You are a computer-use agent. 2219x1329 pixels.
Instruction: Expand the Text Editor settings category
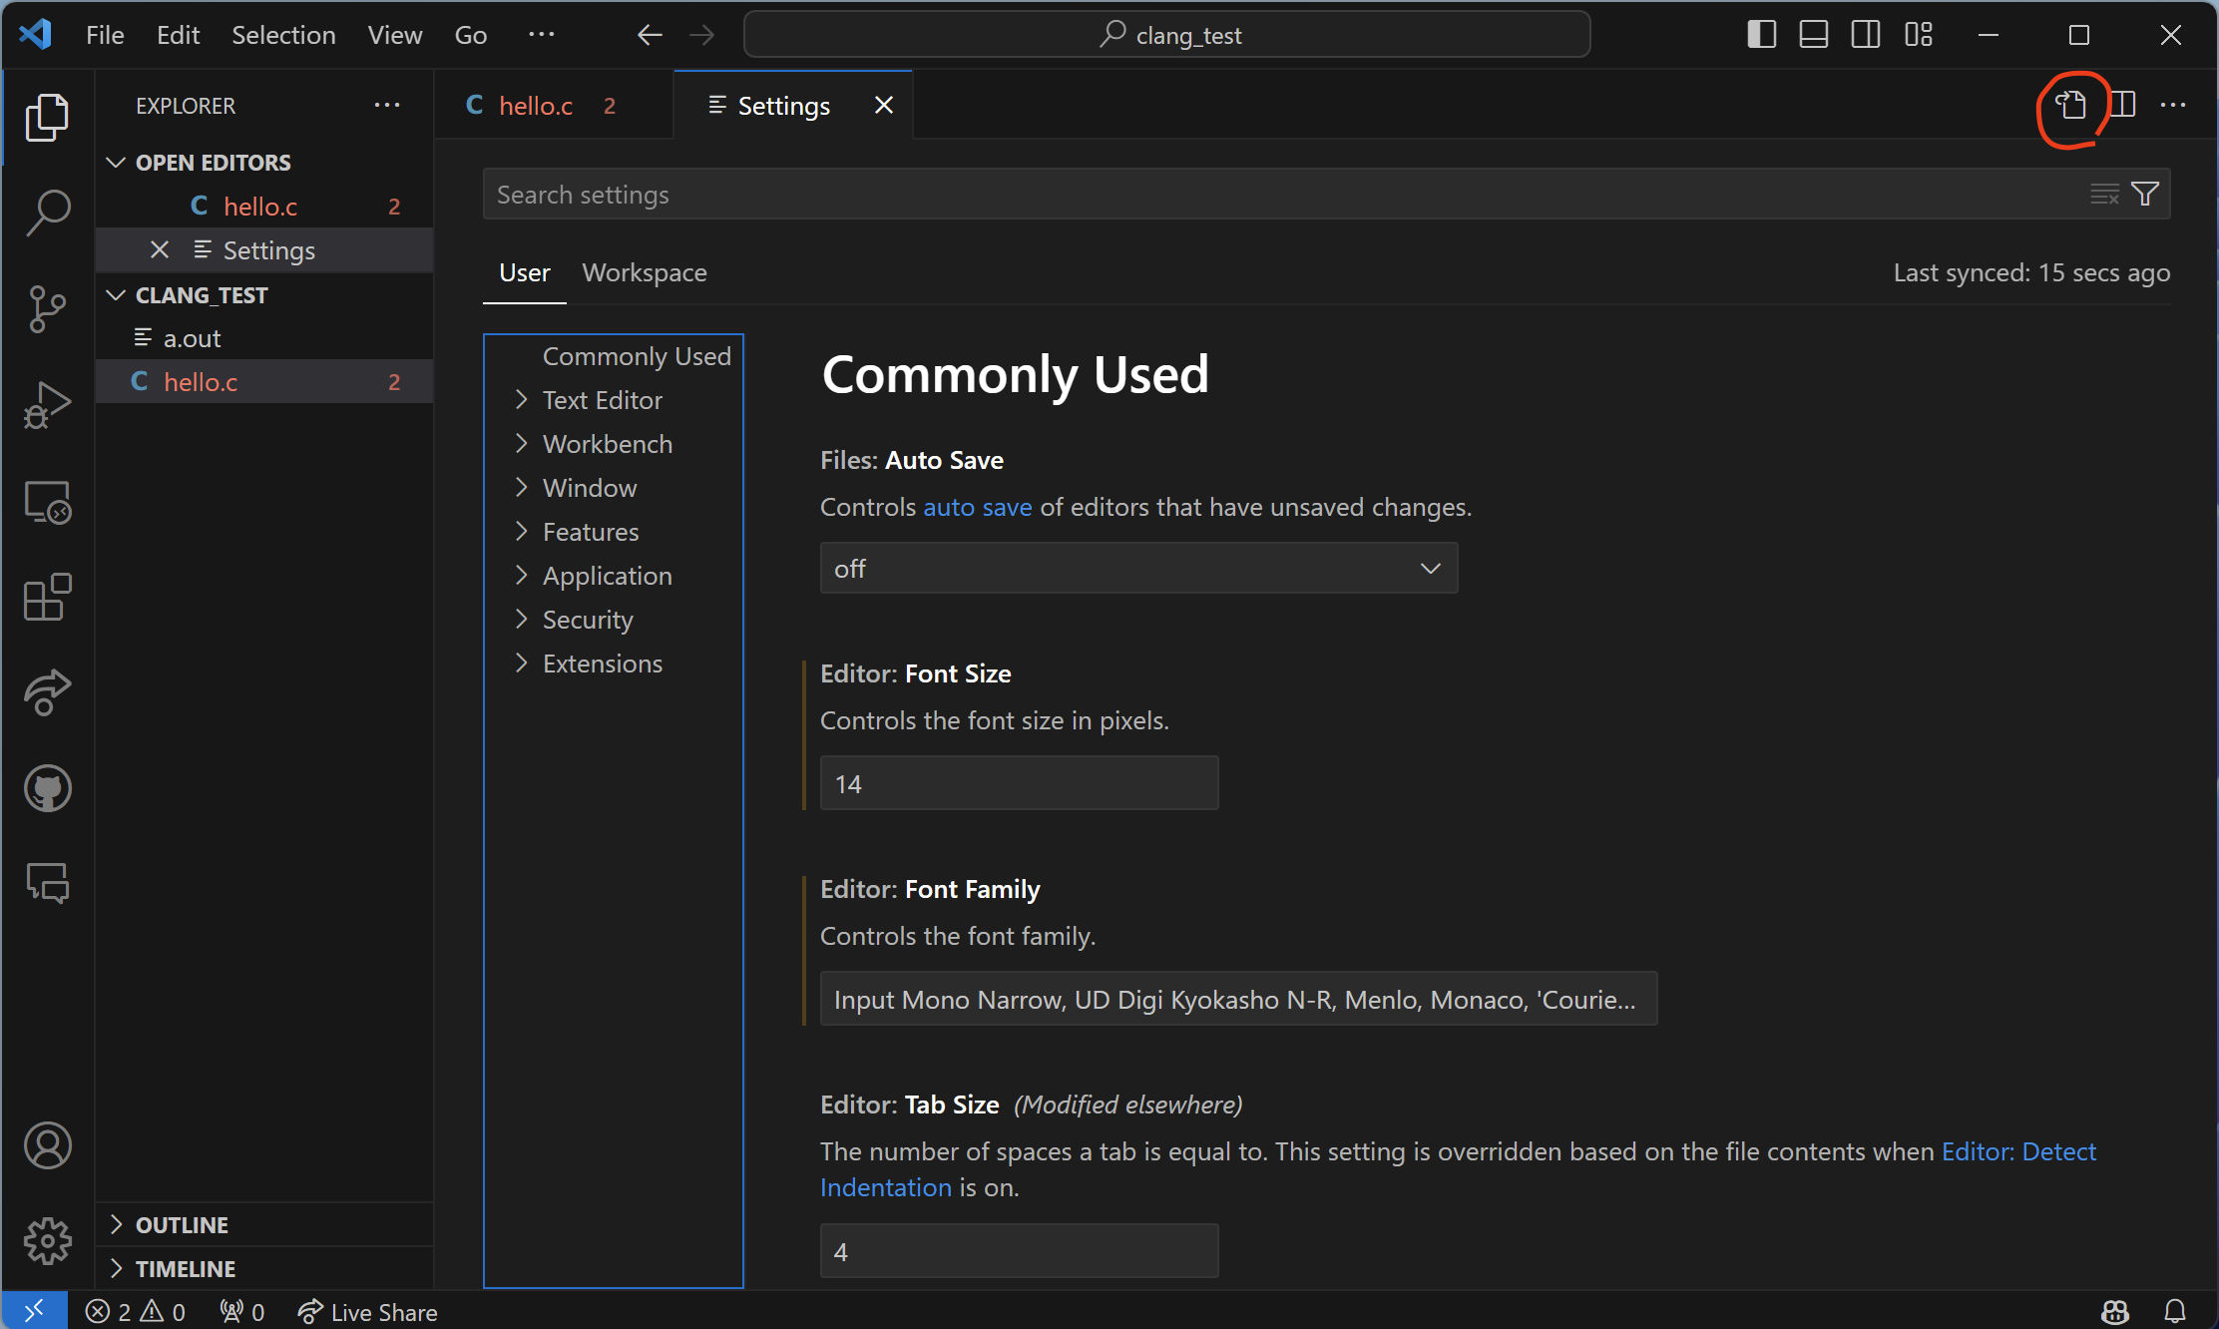tap(602, 400)
